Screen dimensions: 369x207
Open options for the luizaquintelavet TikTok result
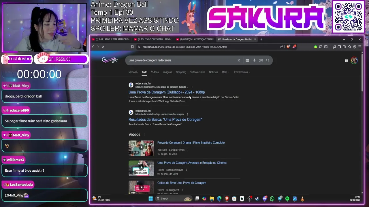(186, 170)
